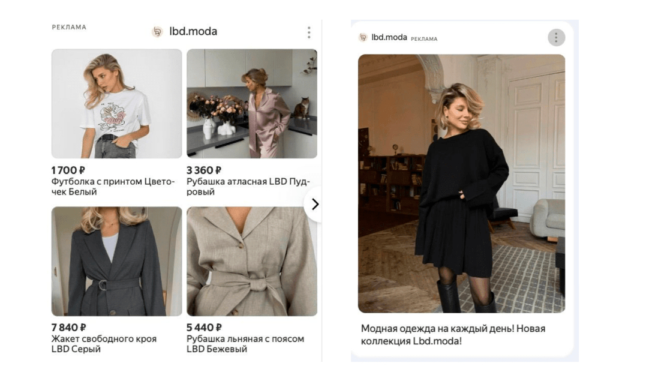Click the "РЕКЛАМА" label on left ad
The height and width of the screenshot is (390, 655).
click(x=69, y=28)
